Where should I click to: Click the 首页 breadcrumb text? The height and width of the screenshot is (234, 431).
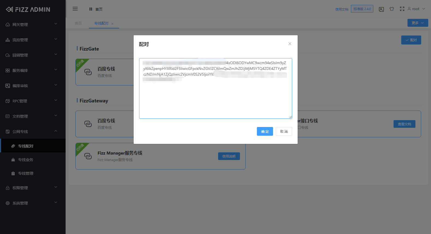(x=99, y=9)
